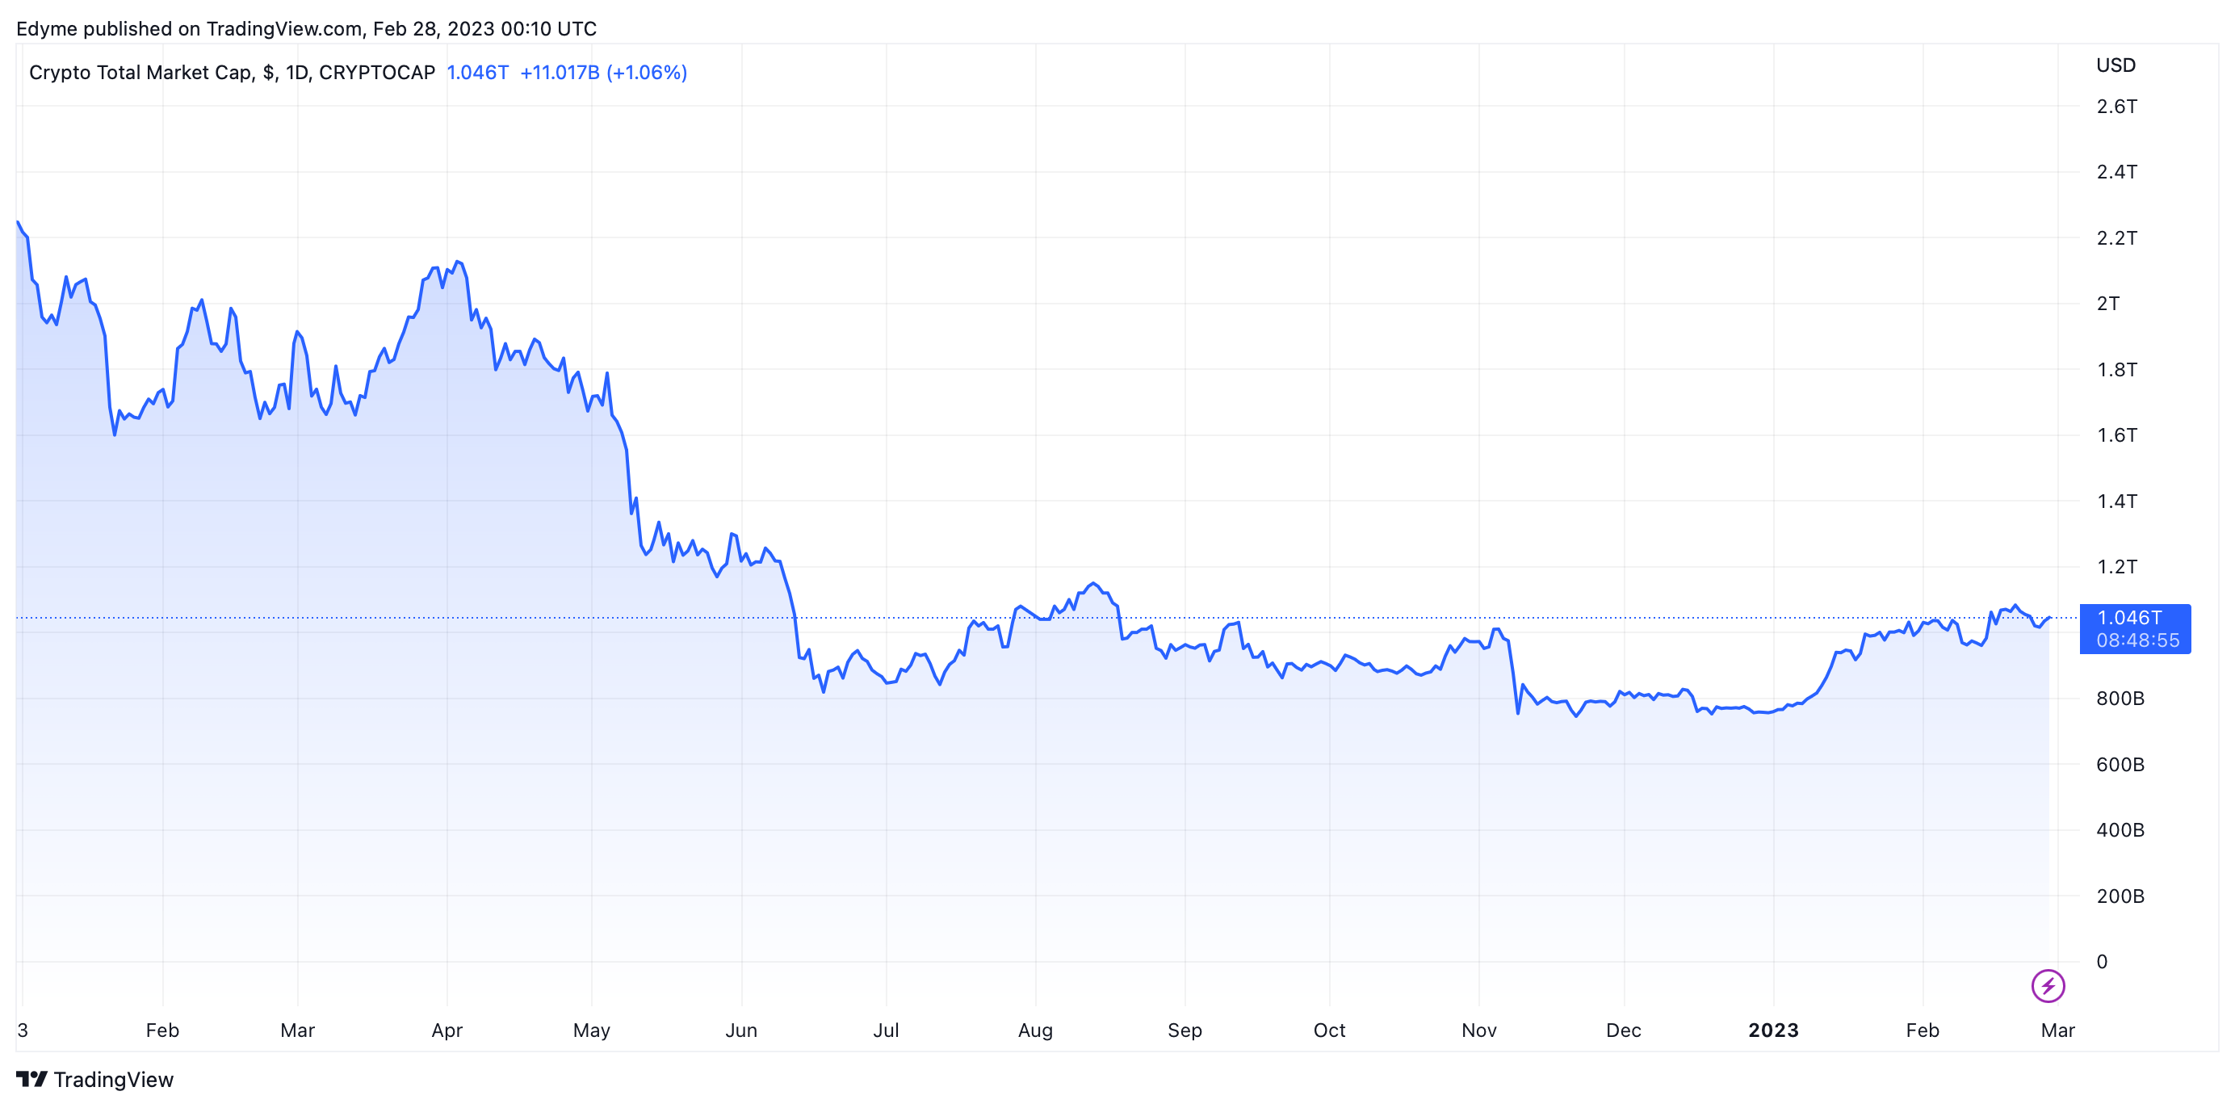Click the TradingView logo icon
Viewport: 2235px width, 1108px height.
[x=31, y=1080]
